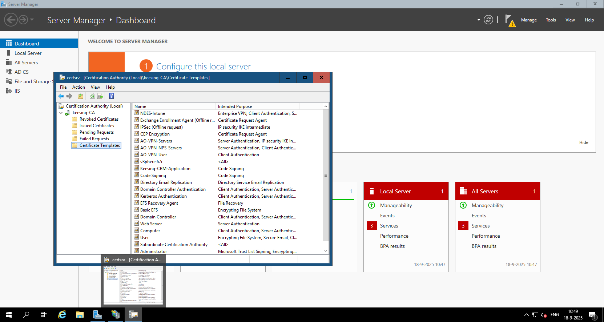Open Internet Explorer from the taskbar
This screenshot has height=322, width=604.
tap(62, 315)
